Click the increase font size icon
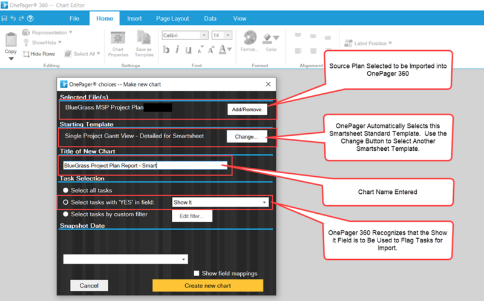This screenshot has width=484, height=301. [211, 50]
